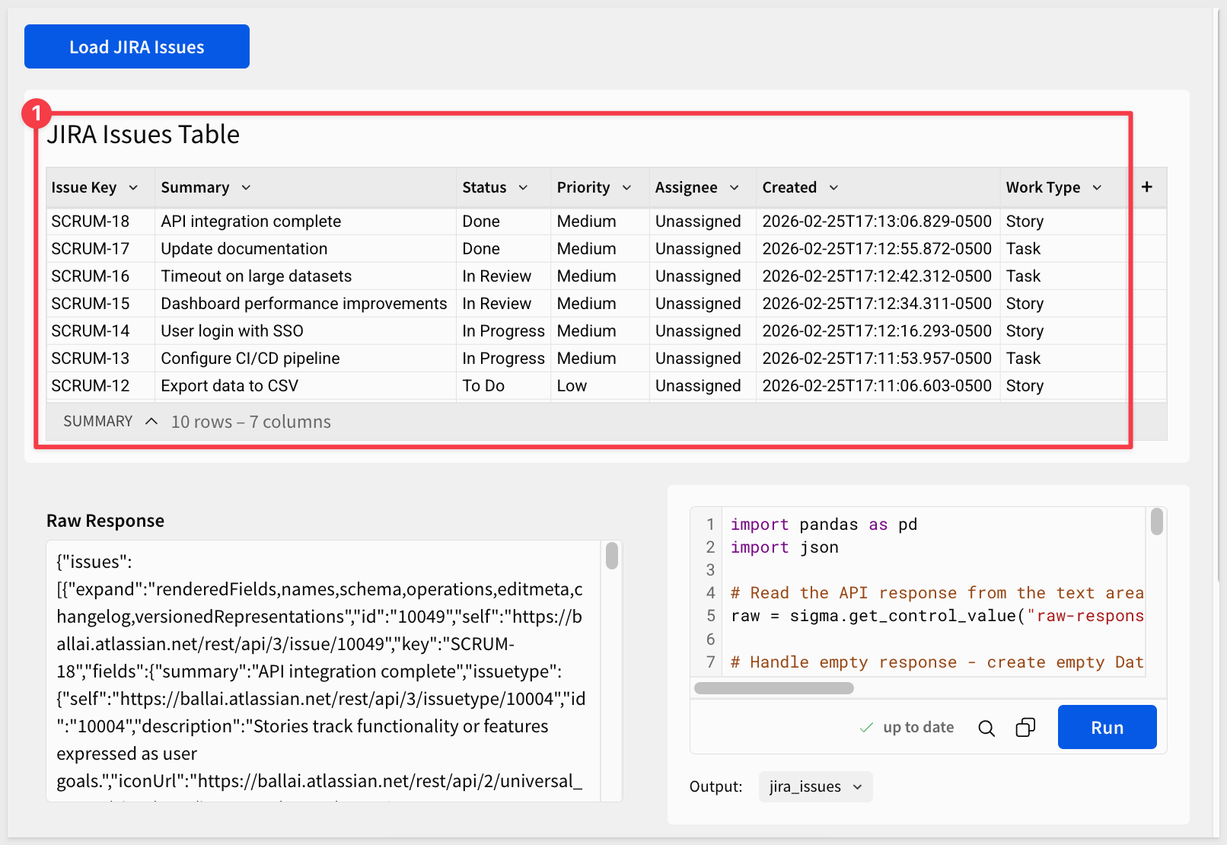
Task: Collapse the table SUMMARY bar
Action: click(x=151, y=422)
